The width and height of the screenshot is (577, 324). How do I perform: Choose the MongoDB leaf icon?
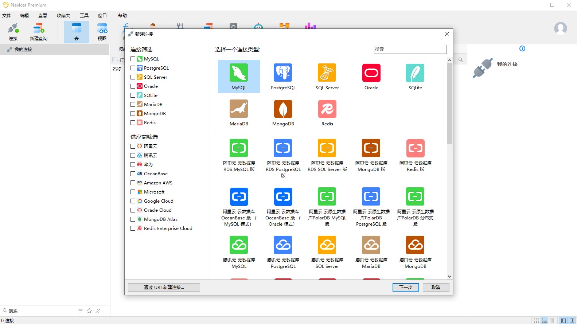[283, 109]
